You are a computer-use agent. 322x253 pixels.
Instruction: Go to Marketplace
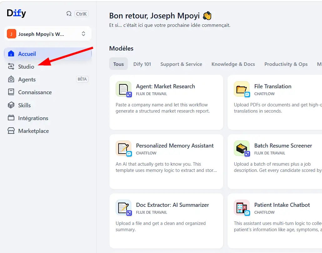(48, 131)
